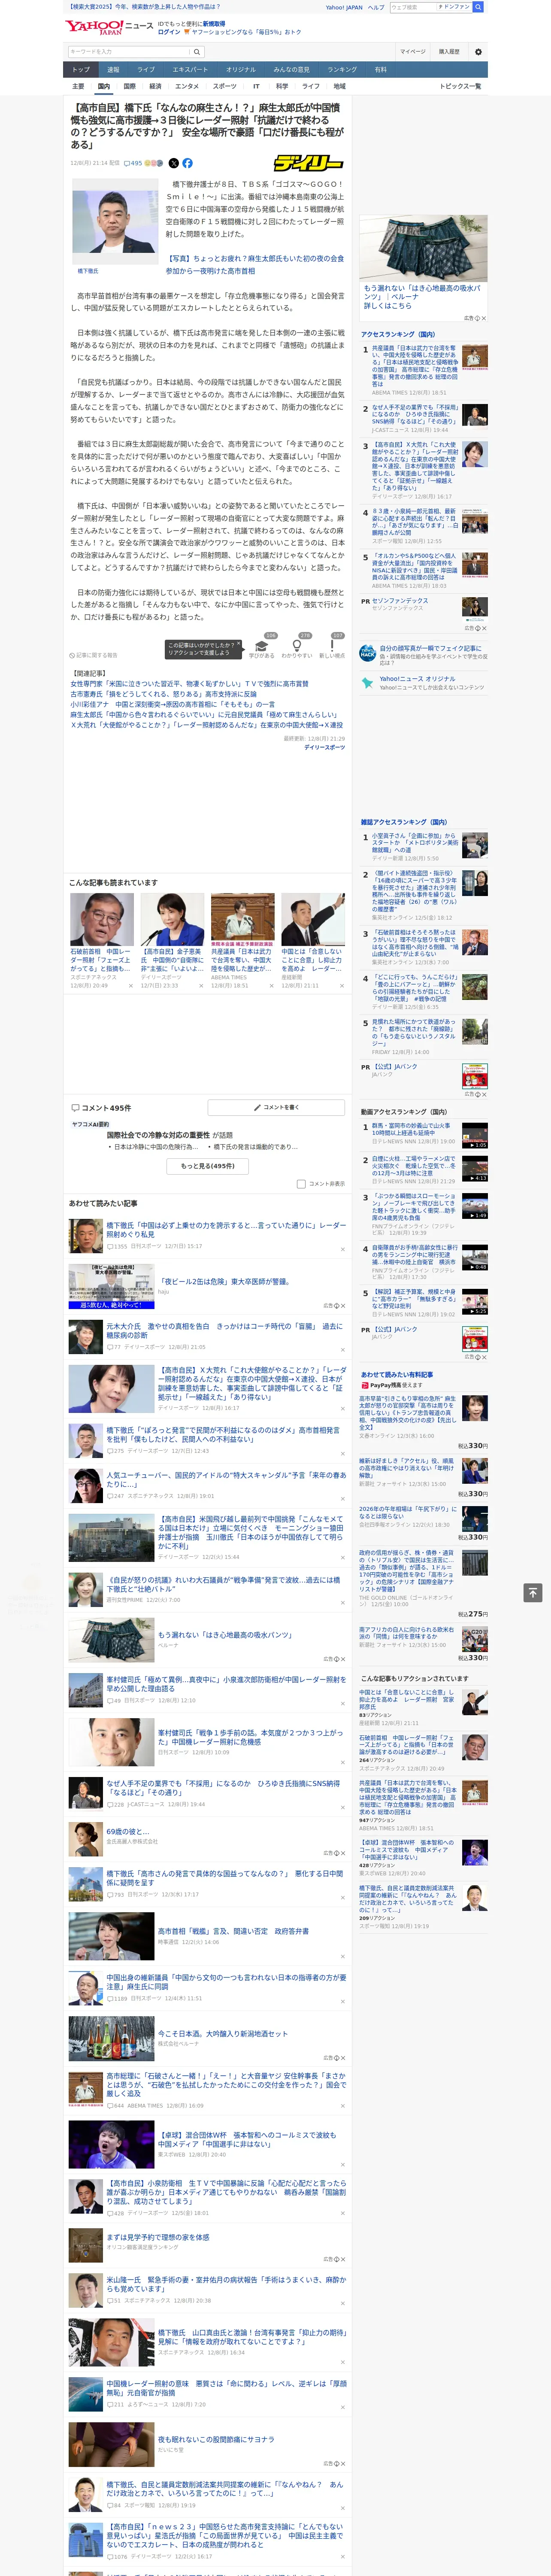Open the 購入履歴 link
551x2576 pixels.
click(449, 52)
